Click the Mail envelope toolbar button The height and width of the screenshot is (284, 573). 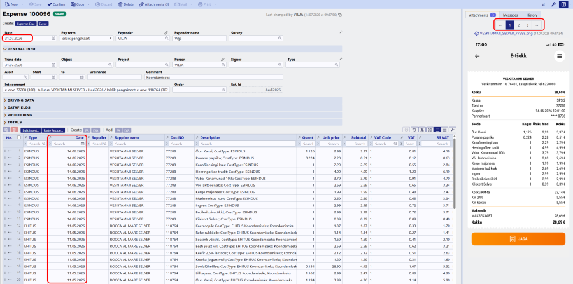(x=182, y=4)
